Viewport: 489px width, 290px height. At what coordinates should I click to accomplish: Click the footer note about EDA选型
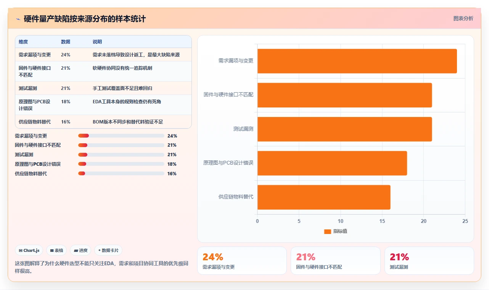101,267
